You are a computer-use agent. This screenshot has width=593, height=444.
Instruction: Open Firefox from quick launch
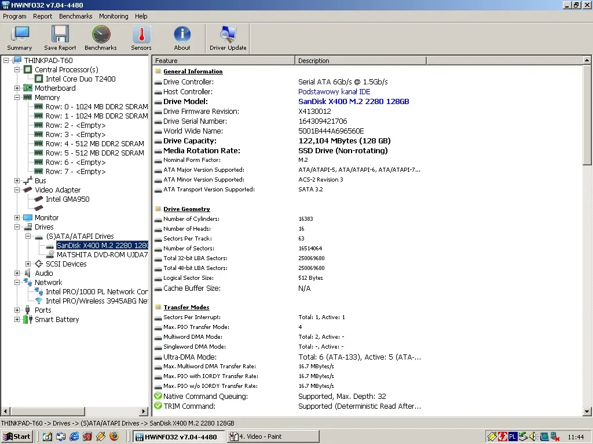tap(114, 436)
